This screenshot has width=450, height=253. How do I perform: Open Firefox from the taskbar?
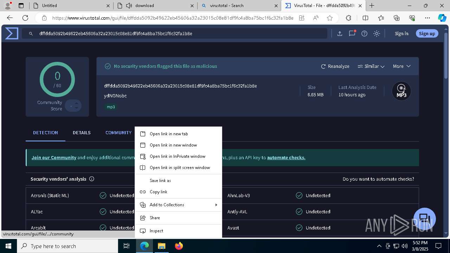point(179,246)
